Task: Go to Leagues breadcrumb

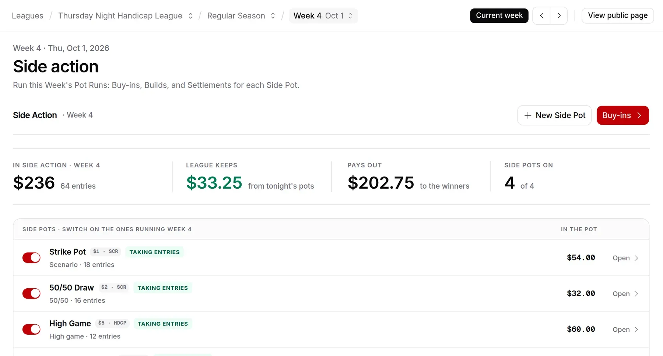Action: coord(28,16)
